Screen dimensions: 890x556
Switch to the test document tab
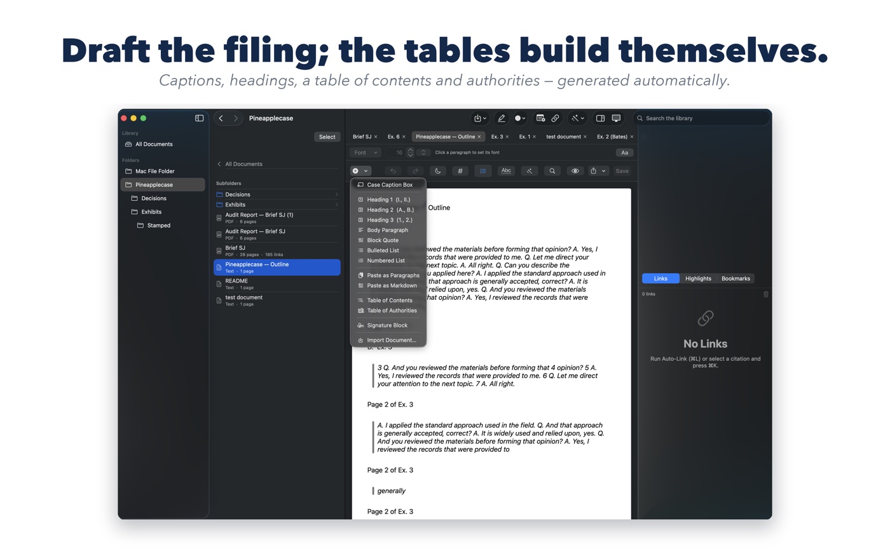pyautogui.click(x=563, y=137)
